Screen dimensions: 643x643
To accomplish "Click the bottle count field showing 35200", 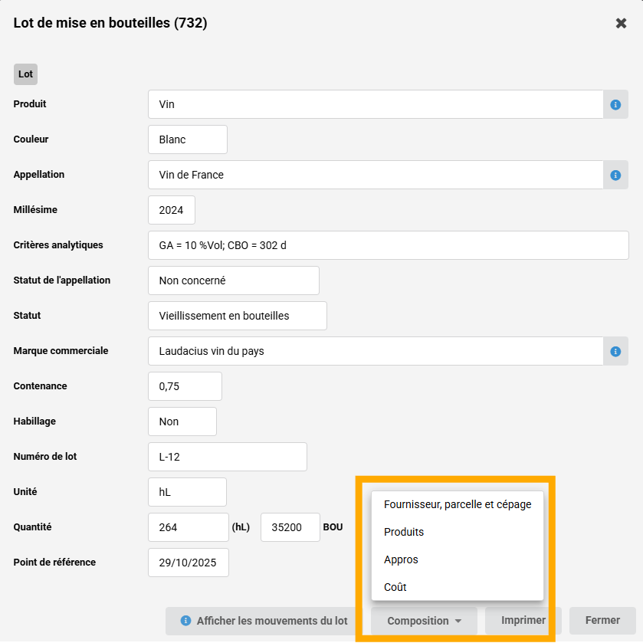I will click(x=290, y=527).
